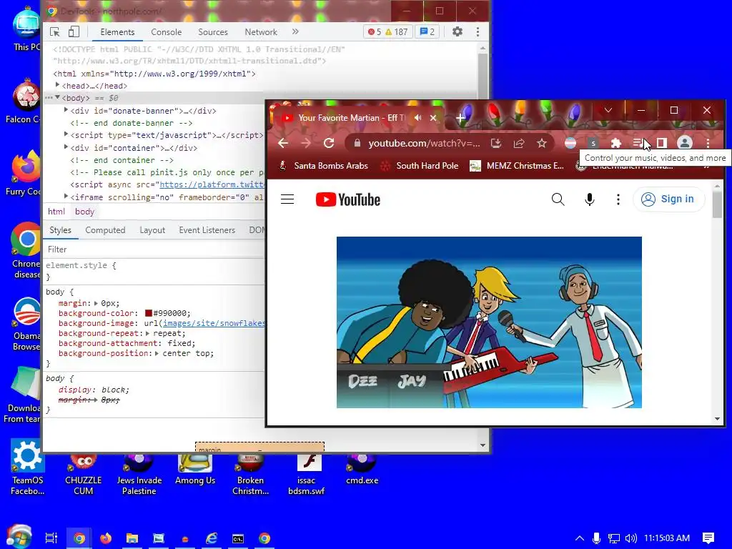Go forward in the YouTube browser window
This screenshot has height=549, width=732.
point(306,143)
